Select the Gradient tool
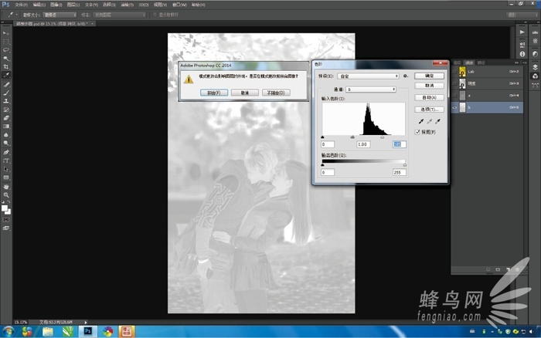The image size is (541, 338). coord(6,127)
